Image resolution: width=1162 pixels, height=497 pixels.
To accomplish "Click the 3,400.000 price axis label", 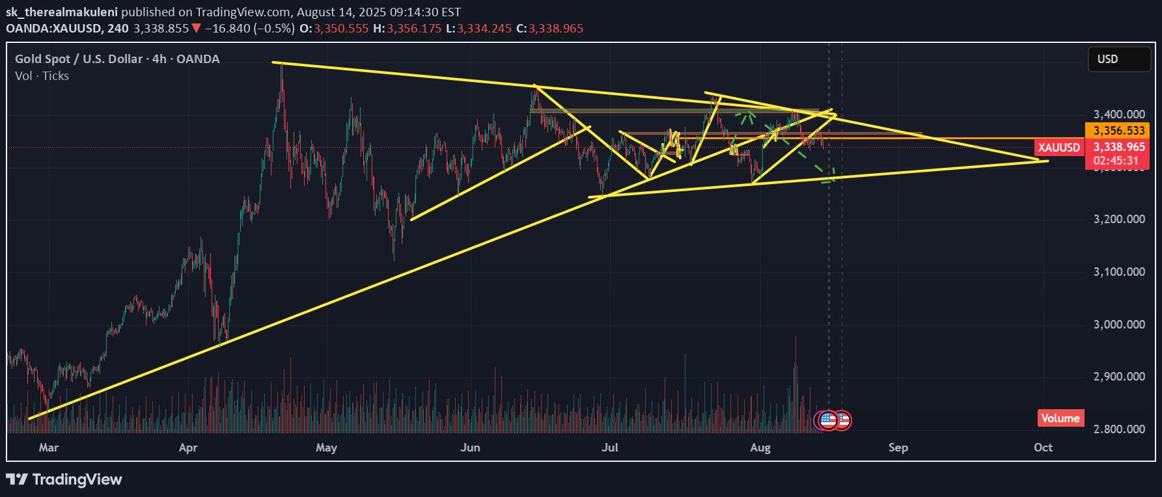I will click(1118, 114).
